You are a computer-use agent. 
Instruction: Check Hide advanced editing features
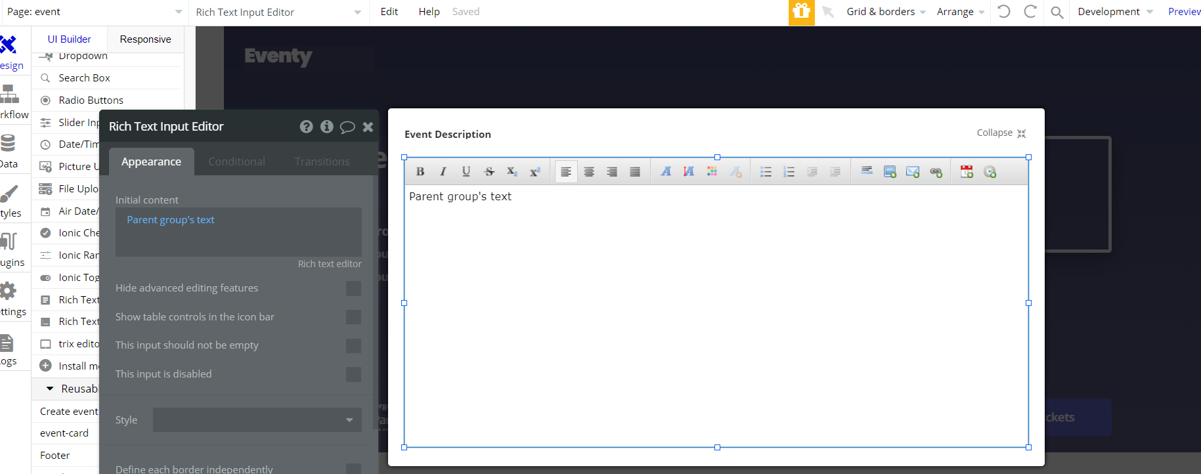pyautogui.click(x=353, y=288)
